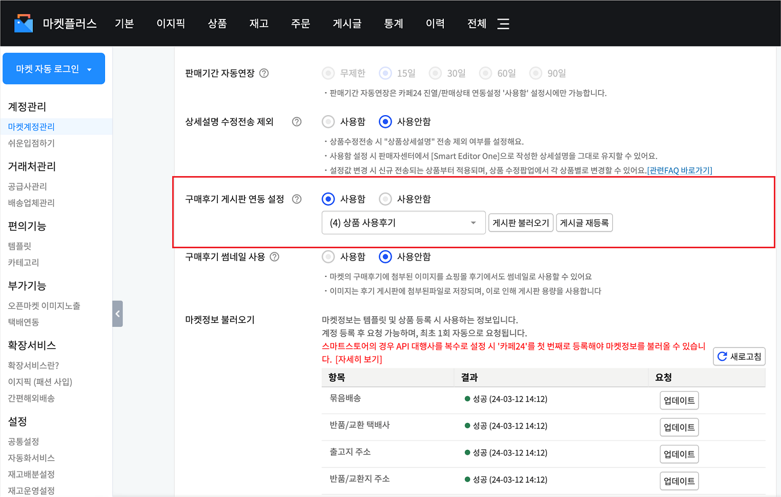The height and width of the screenshot is (497, 781).
Task: Open the 관련FAQ 바로가기 link
Action: (x=680, y=170)
